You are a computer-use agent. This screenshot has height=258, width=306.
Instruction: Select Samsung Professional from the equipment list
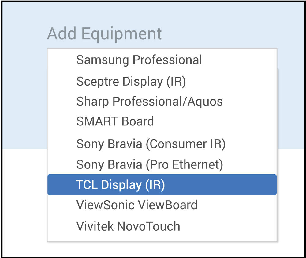(139, 60)
